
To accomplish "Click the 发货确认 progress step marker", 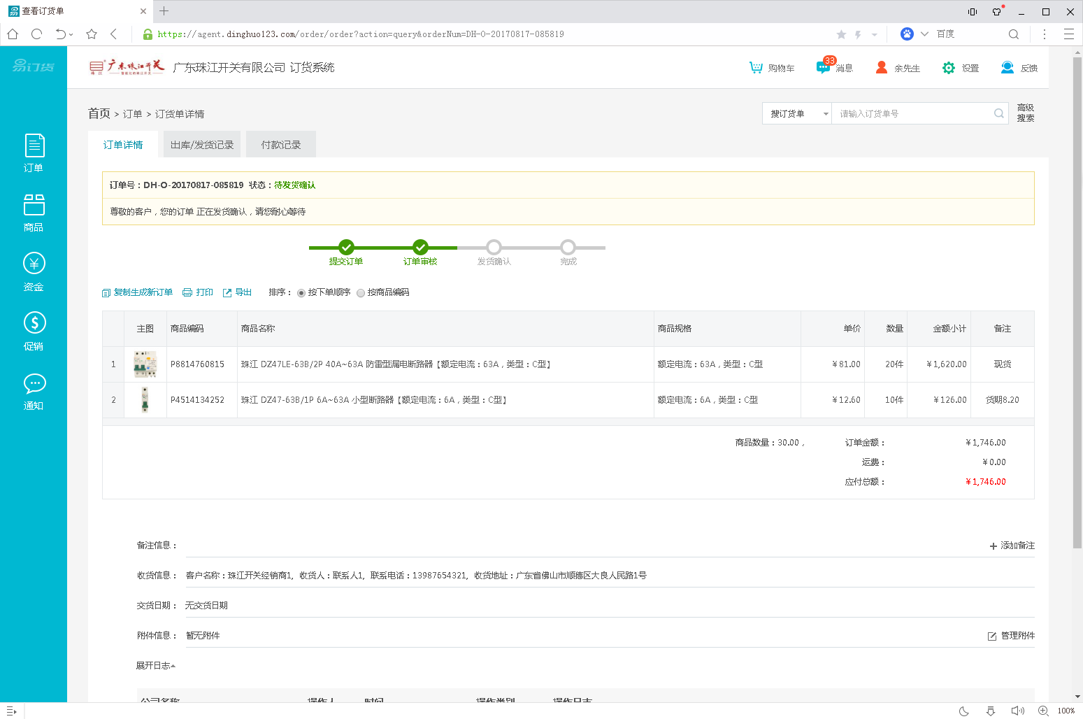I will pos(494,248).
